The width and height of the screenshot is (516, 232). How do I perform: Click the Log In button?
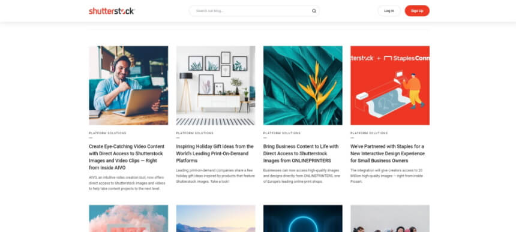coord(389,11)
